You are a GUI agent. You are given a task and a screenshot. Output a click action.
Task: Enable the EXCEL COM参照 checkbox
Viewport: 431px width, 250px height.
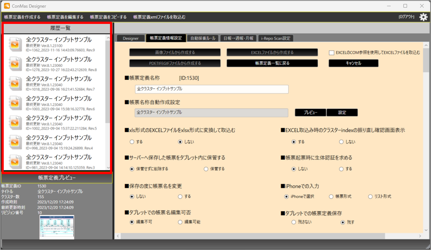[x=331, y=53]
